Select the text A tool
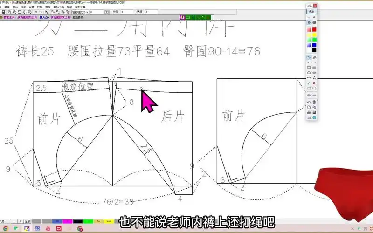The height and width of the screenshot is (233, 373). pyautogui.click(x=314, y=78)
